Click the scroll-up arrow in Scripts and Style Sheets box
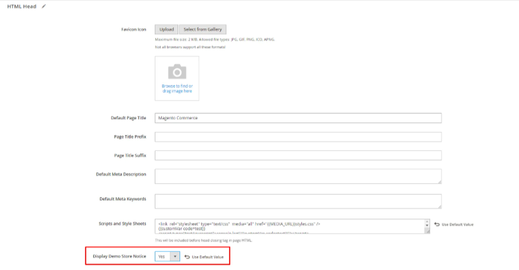Screen dimensions: 519x270 (427, 222)
